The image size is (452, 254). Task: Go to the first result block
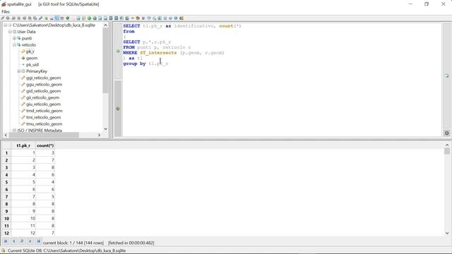tap(6, 241)
